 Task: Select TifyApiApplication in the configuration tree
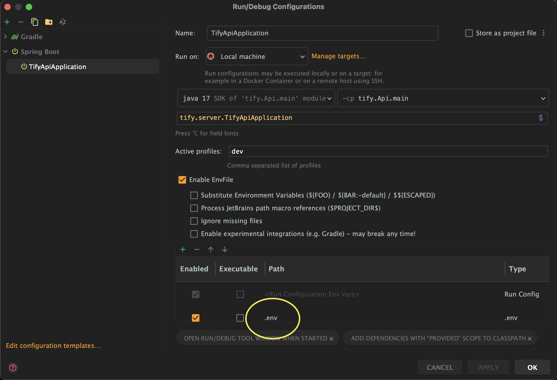(57, 67)
